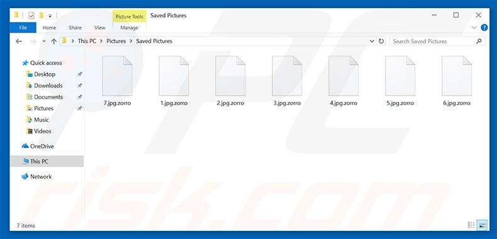Close the Saved Pictures window
Screen dimensions: 497x239
click(x=479, y=15)
